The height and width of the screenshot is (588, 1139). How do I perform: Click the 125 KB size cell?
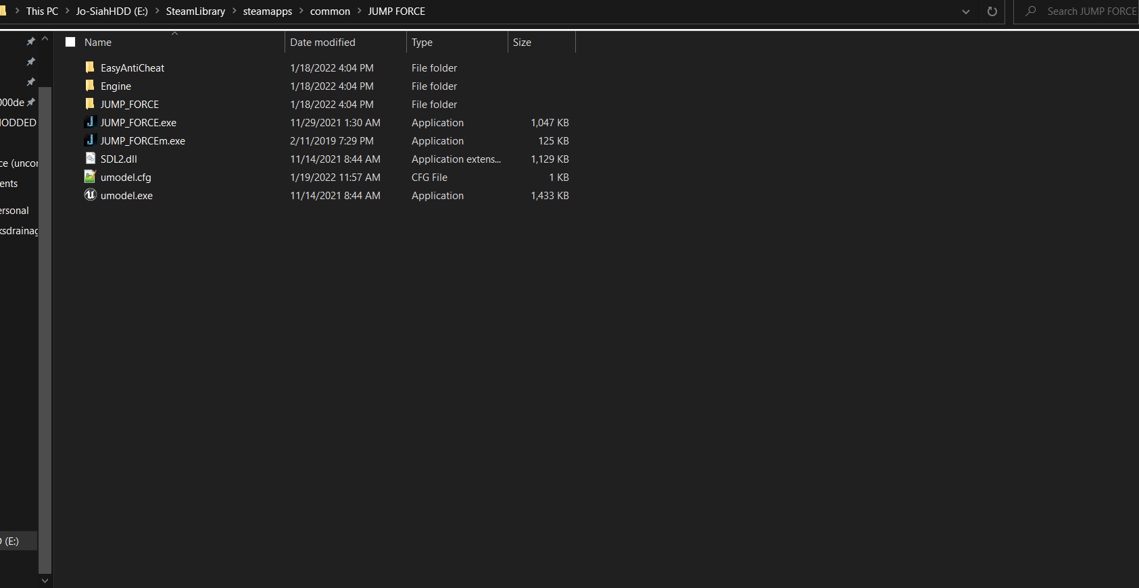click(x=554, y=140)
